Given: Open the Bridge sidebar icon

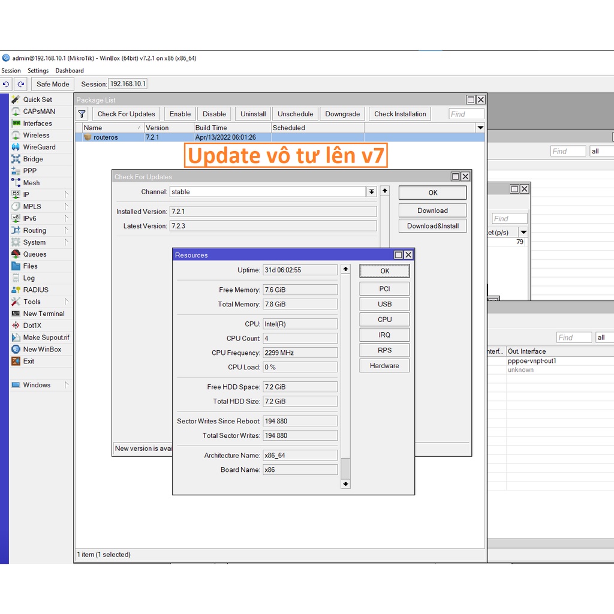Looking at the screenshot, I should point(16,159).
